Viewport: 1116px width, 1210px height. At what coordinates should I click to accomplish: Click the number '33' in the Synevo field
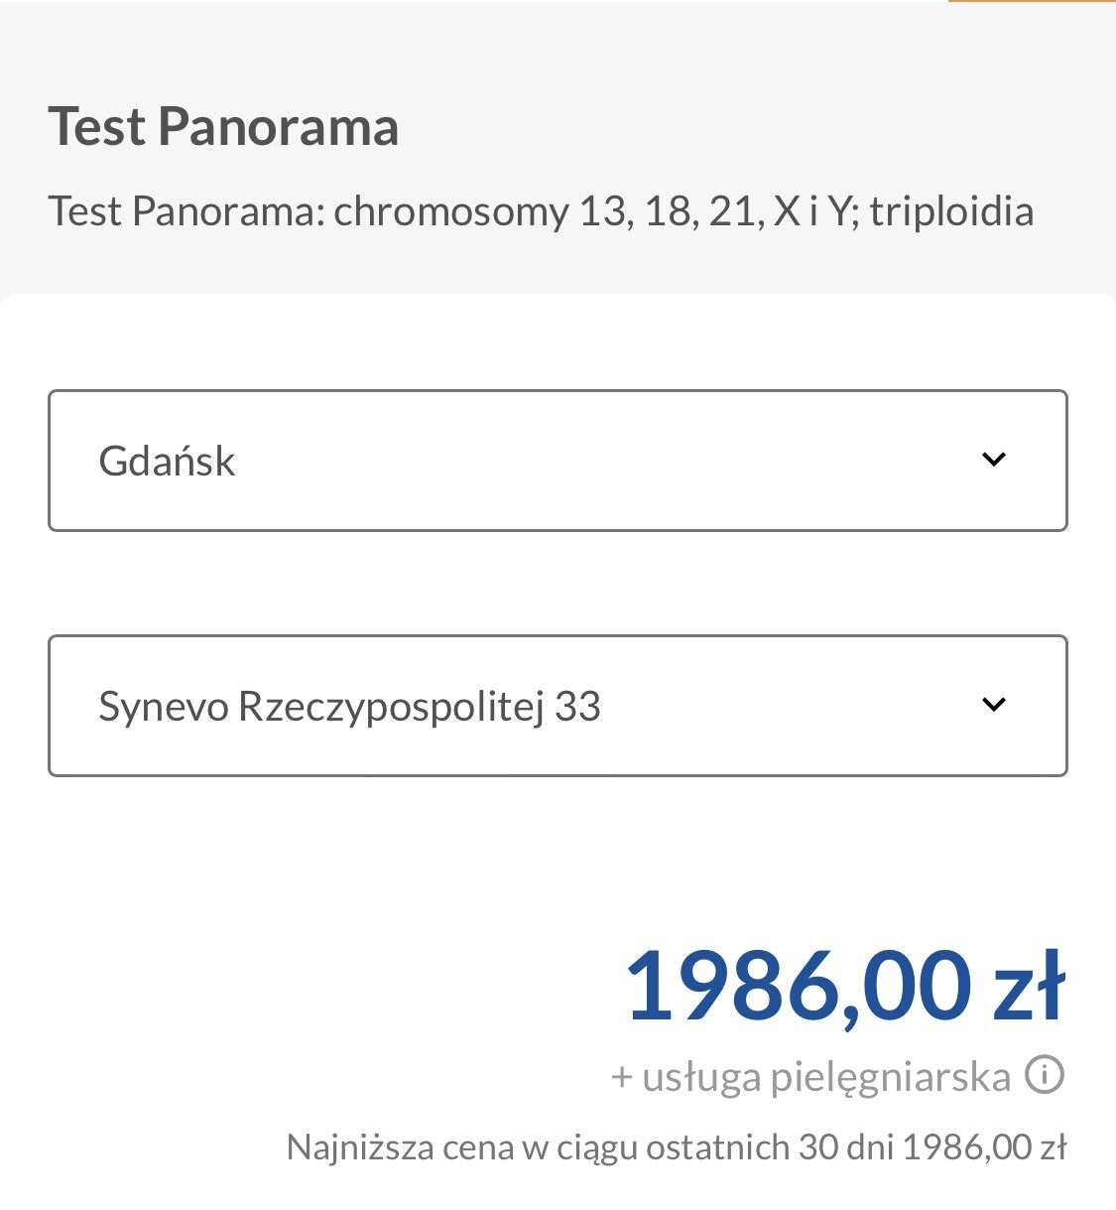click(577, 707)
